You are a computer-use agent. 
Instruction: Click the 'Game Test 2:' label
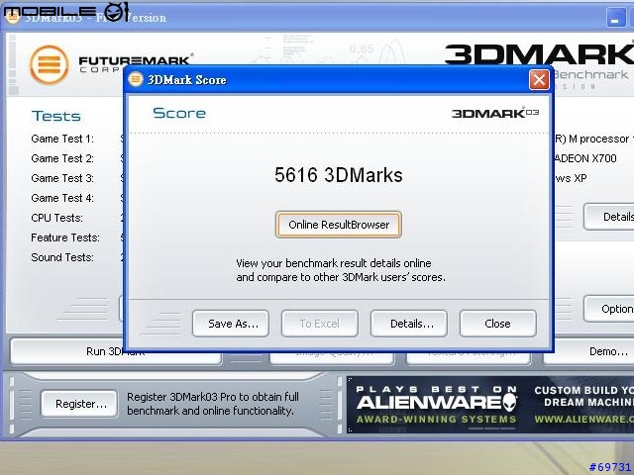tap(62, 158)
